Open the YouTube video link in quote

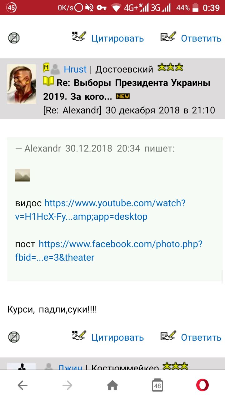(x=100, y=210)
